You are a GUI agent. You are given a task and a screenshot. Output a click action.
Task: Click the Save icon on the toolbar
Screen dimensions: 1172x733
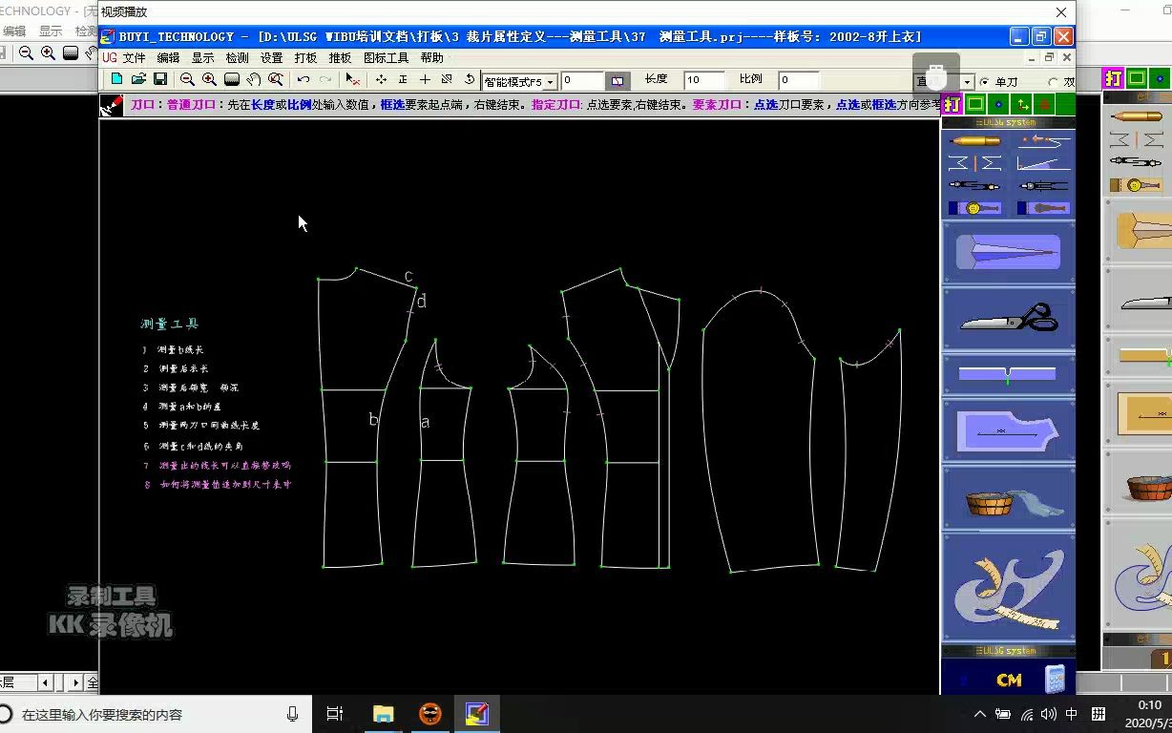tap(162, 79)
